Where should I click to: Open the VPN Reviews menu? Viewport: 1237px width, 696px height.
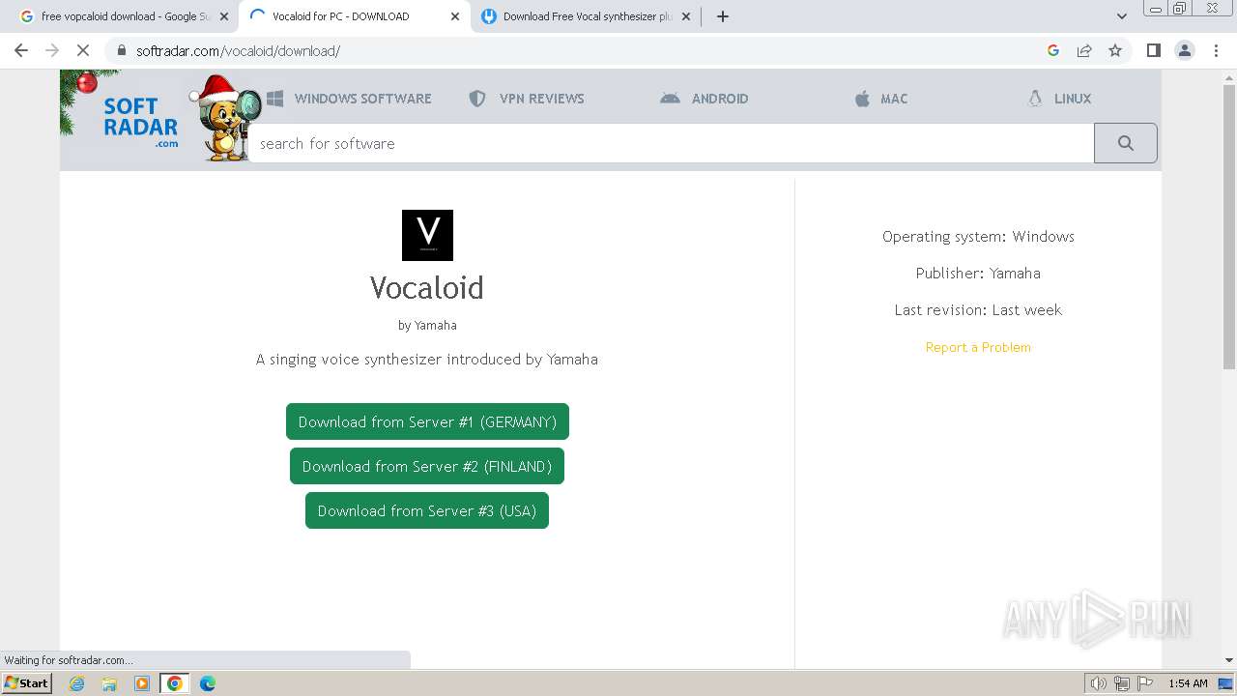pyautogui.click(x=527, y=99)
